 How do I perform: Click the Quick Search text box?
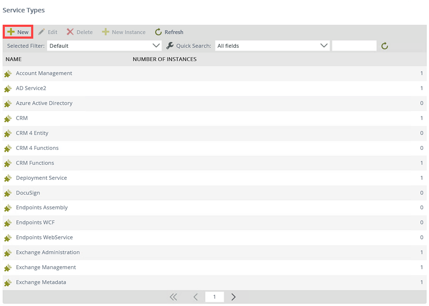click(x=354, y=46)
